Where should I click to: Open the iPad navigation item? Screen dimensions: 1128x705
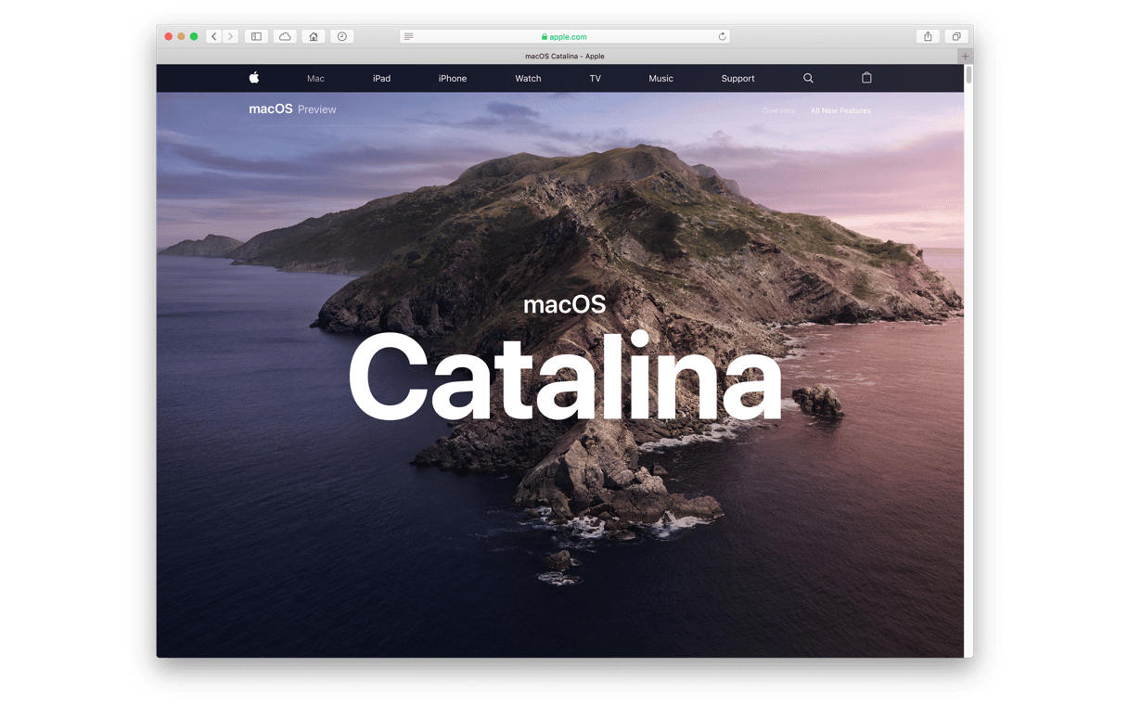(x=381, y=79)
